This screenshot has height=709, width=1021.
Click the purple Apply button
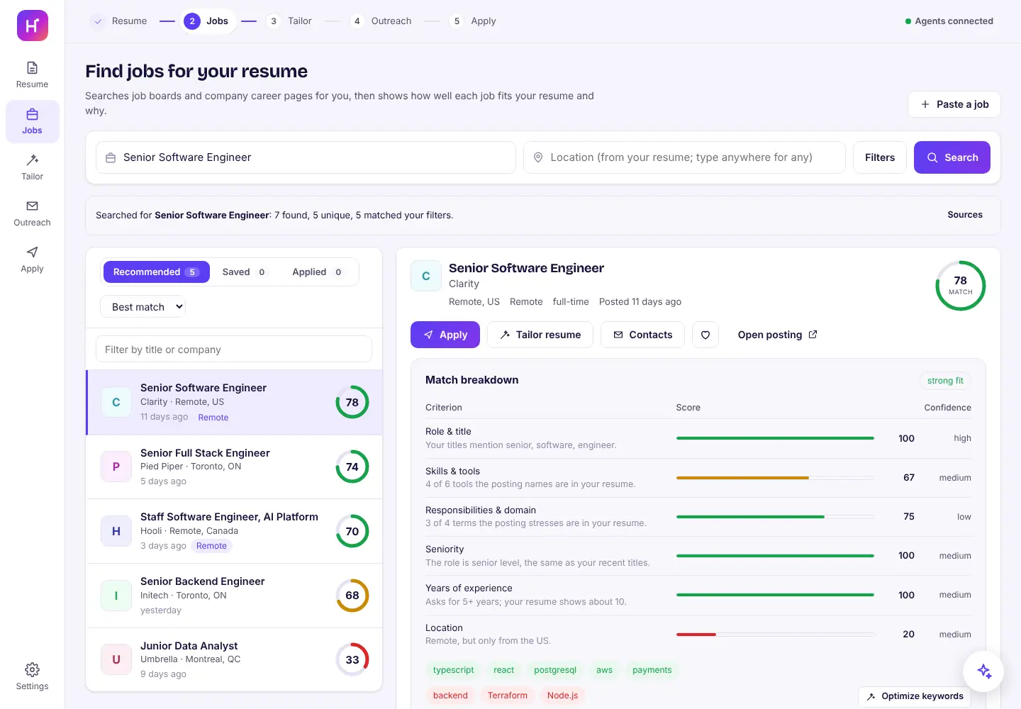click(445, 335)
